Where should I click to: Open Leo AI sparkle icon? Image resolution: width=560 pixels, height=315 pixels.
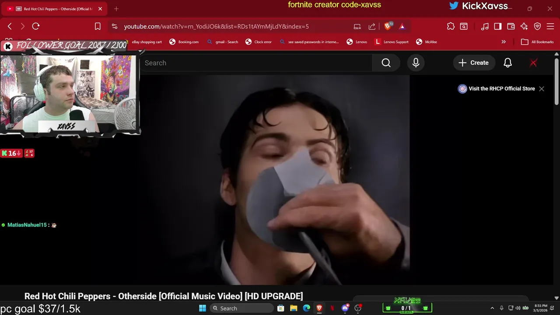click(524, 26)
